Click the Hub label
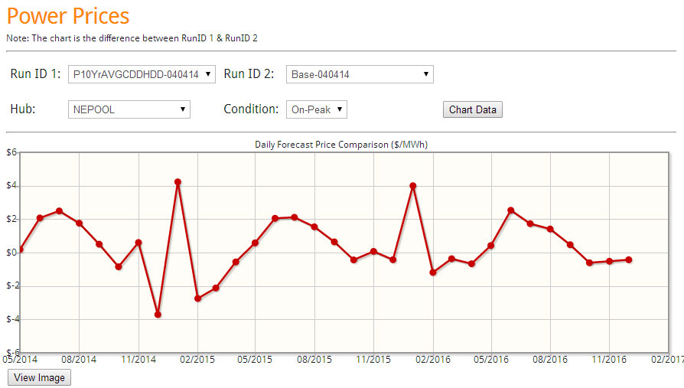The height and width of the screenshot is (388, 684). [x=23, y=109]
